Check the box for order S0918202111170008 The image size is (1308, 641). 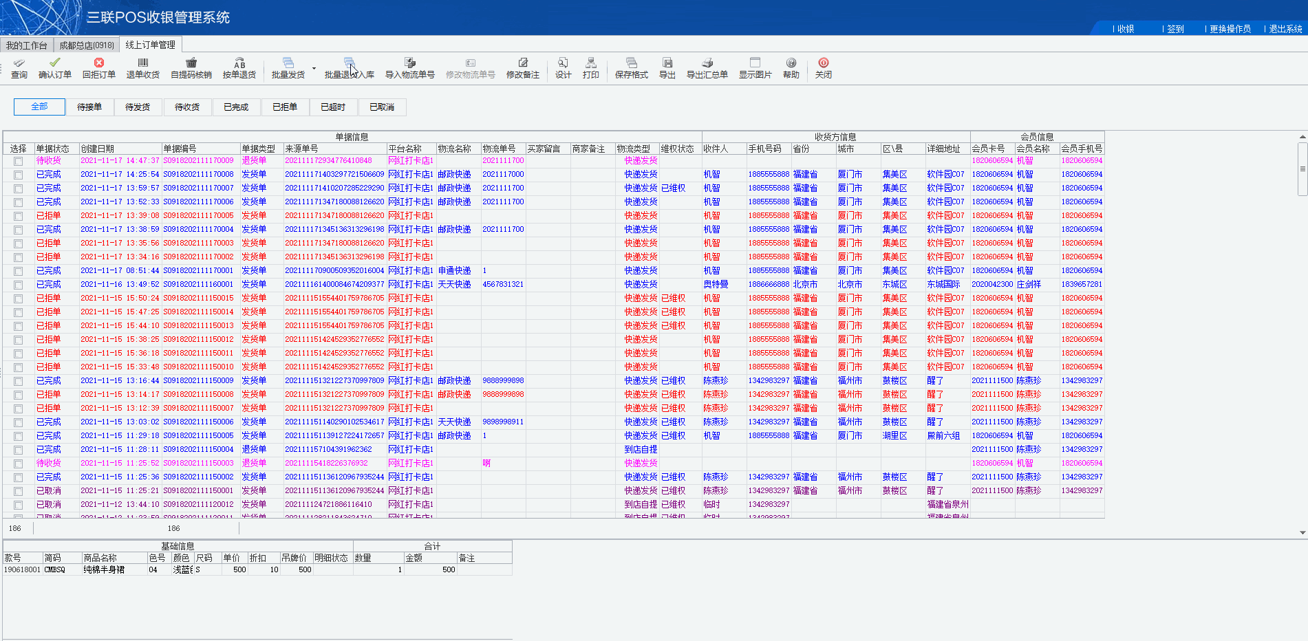19,175
